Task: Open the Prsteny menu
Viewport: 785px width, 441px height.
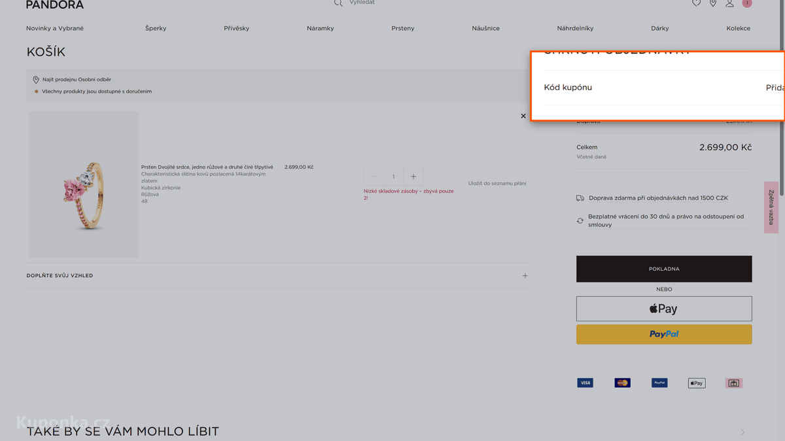Action: point(403,28)
